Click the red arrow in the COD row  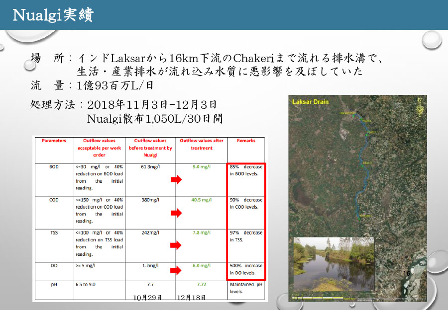point(176,213)
